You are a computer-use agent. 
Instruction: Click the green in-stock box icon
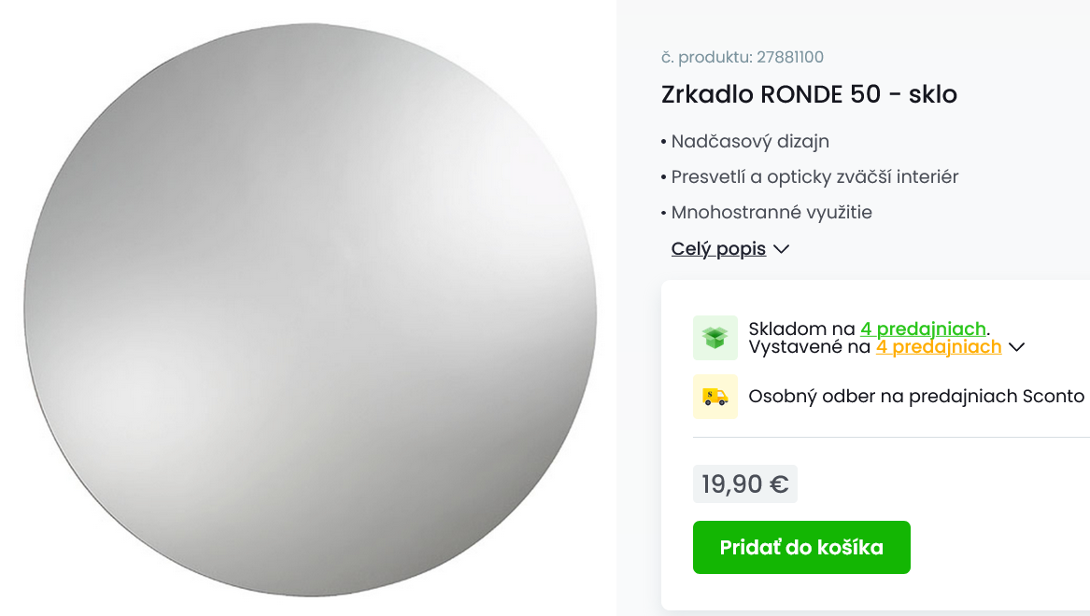715,338
